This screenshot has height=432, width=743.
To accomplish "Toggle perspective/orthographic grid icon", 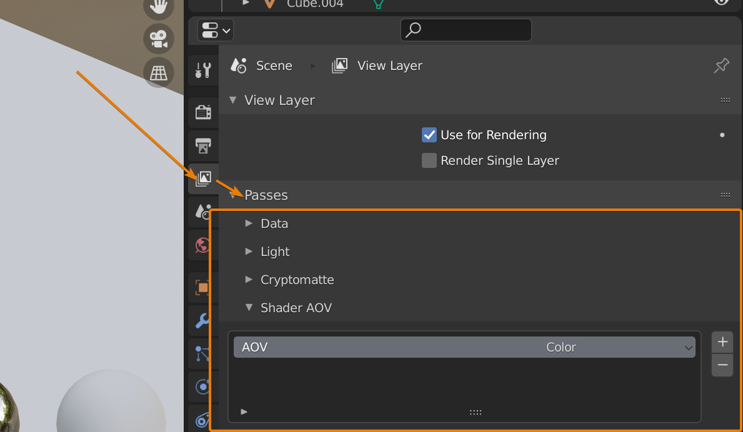I will coord(159,72).
